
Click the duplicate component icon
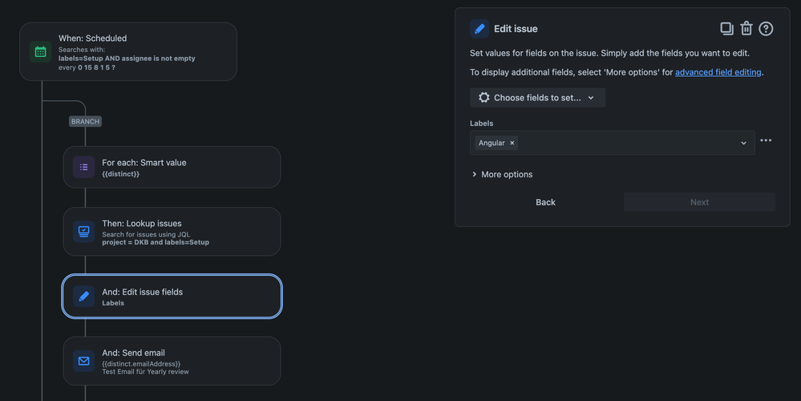click(x=726, y=29)
